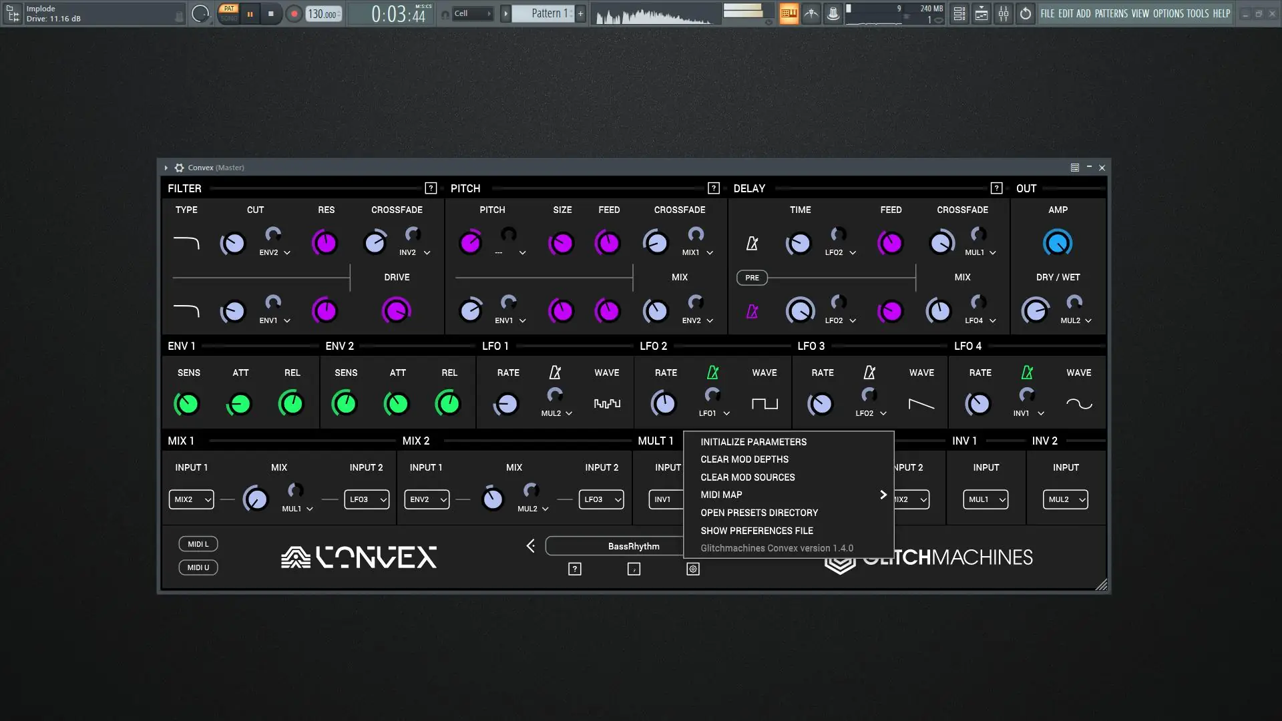Viewport: 1282px width, 721px height.
Task: Open the mixer from the FL toolbar
Action: (x=1004, y=13)
